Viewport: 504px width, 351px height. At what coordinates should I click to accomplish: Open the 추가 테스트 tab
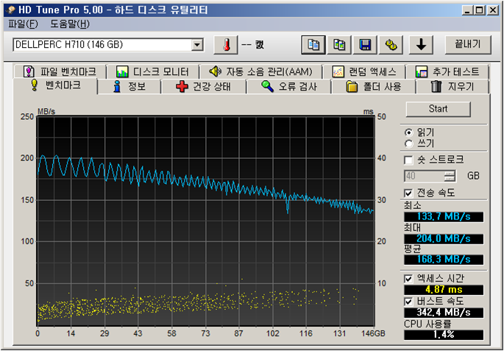click(447, 71)
